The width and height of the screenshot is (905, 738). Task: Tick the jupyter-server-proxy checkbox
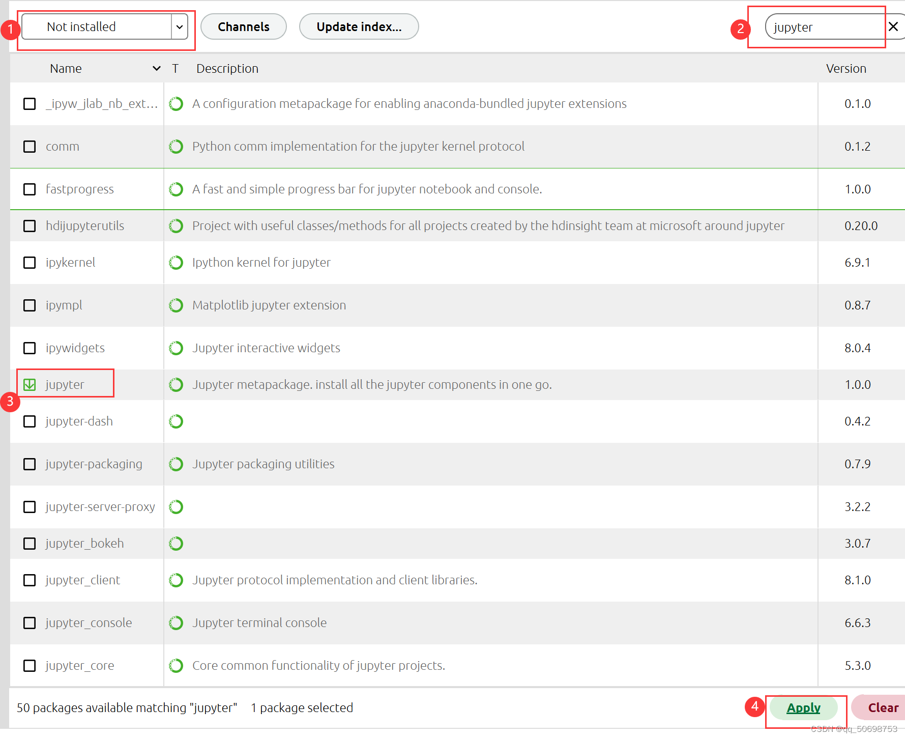[30, 507]
